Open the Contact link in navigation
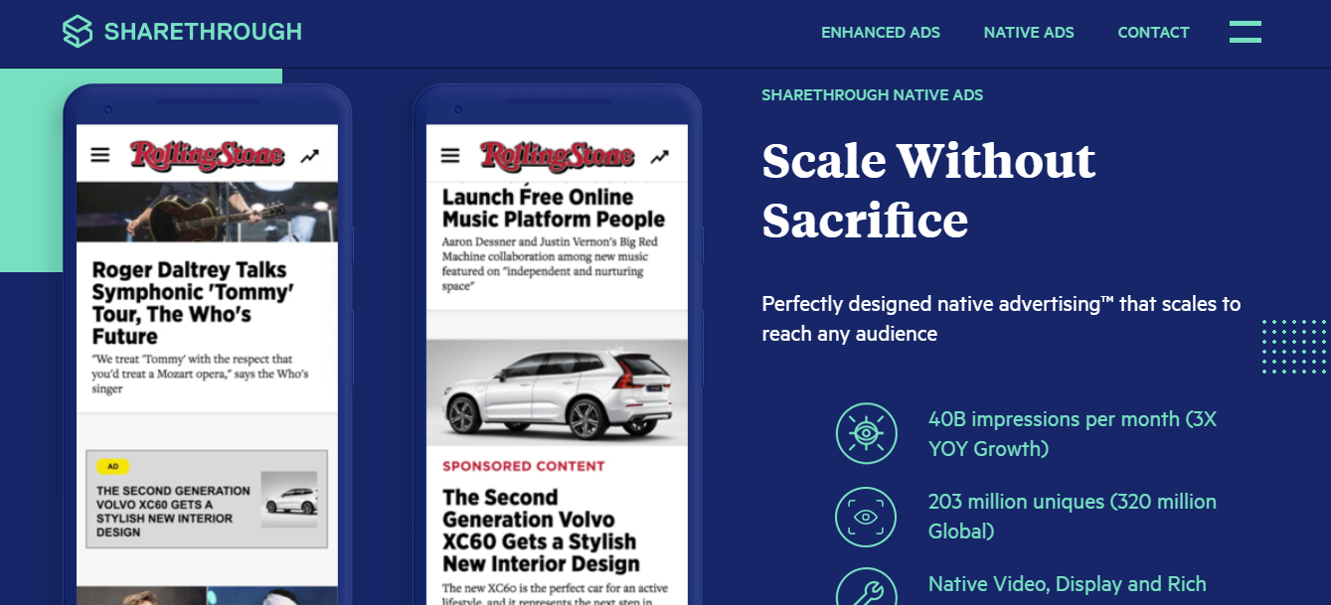 1153,33
